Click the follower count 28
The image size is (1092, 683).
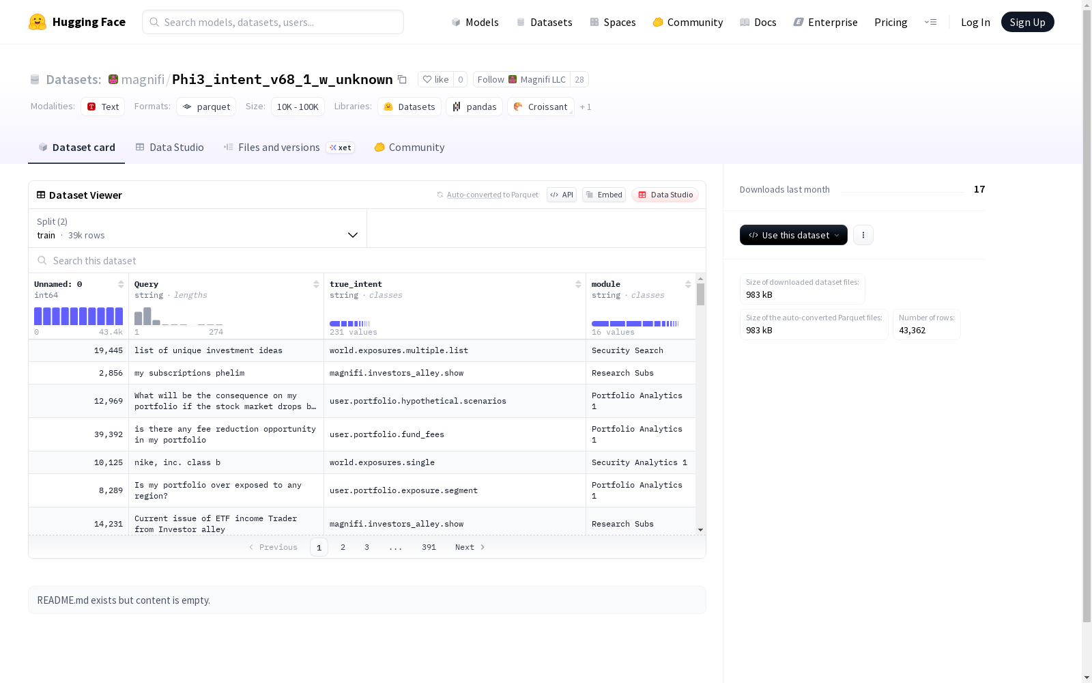[579, 79]
